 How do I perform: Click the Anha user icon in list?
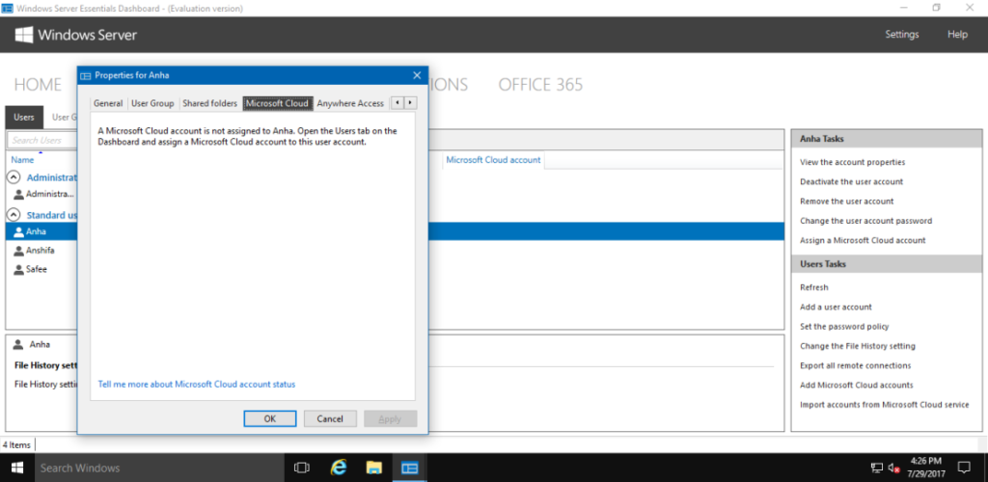click(x=19, y=231)
